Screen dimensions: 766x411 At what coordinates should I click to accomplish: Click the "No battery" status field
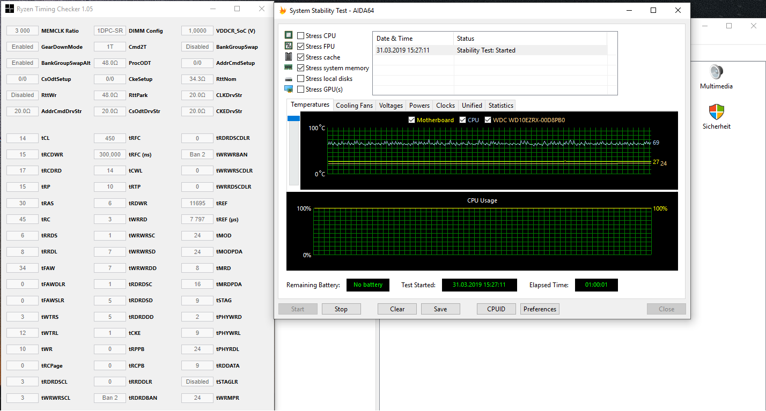pos(368,285)
